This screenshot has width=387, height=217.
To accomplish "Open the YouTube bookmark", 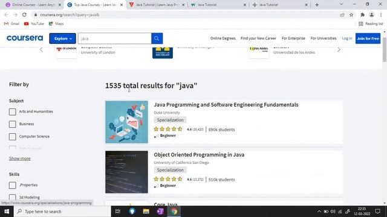I will coord(34,24).
